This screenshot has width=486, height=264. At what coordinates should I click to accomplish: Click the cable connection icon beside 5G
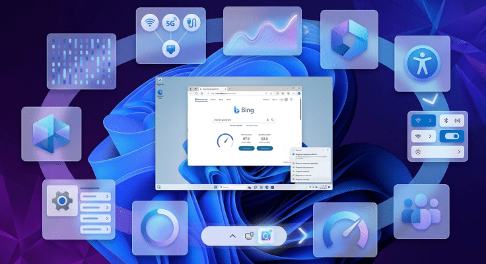click(x=191, y=22)
